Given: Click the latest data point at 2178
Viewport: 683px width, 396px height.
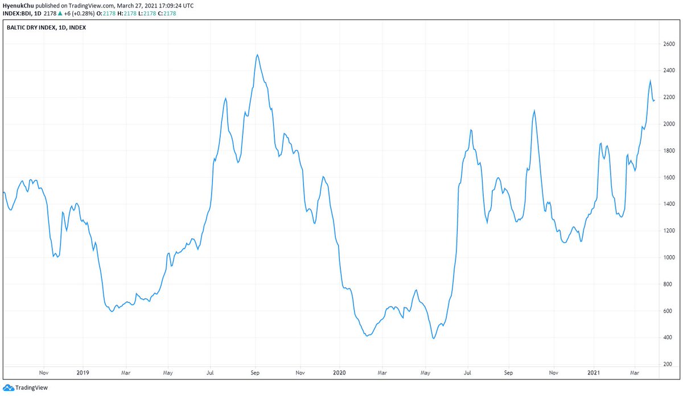Looking at the screenshot, I should point(655,100).
